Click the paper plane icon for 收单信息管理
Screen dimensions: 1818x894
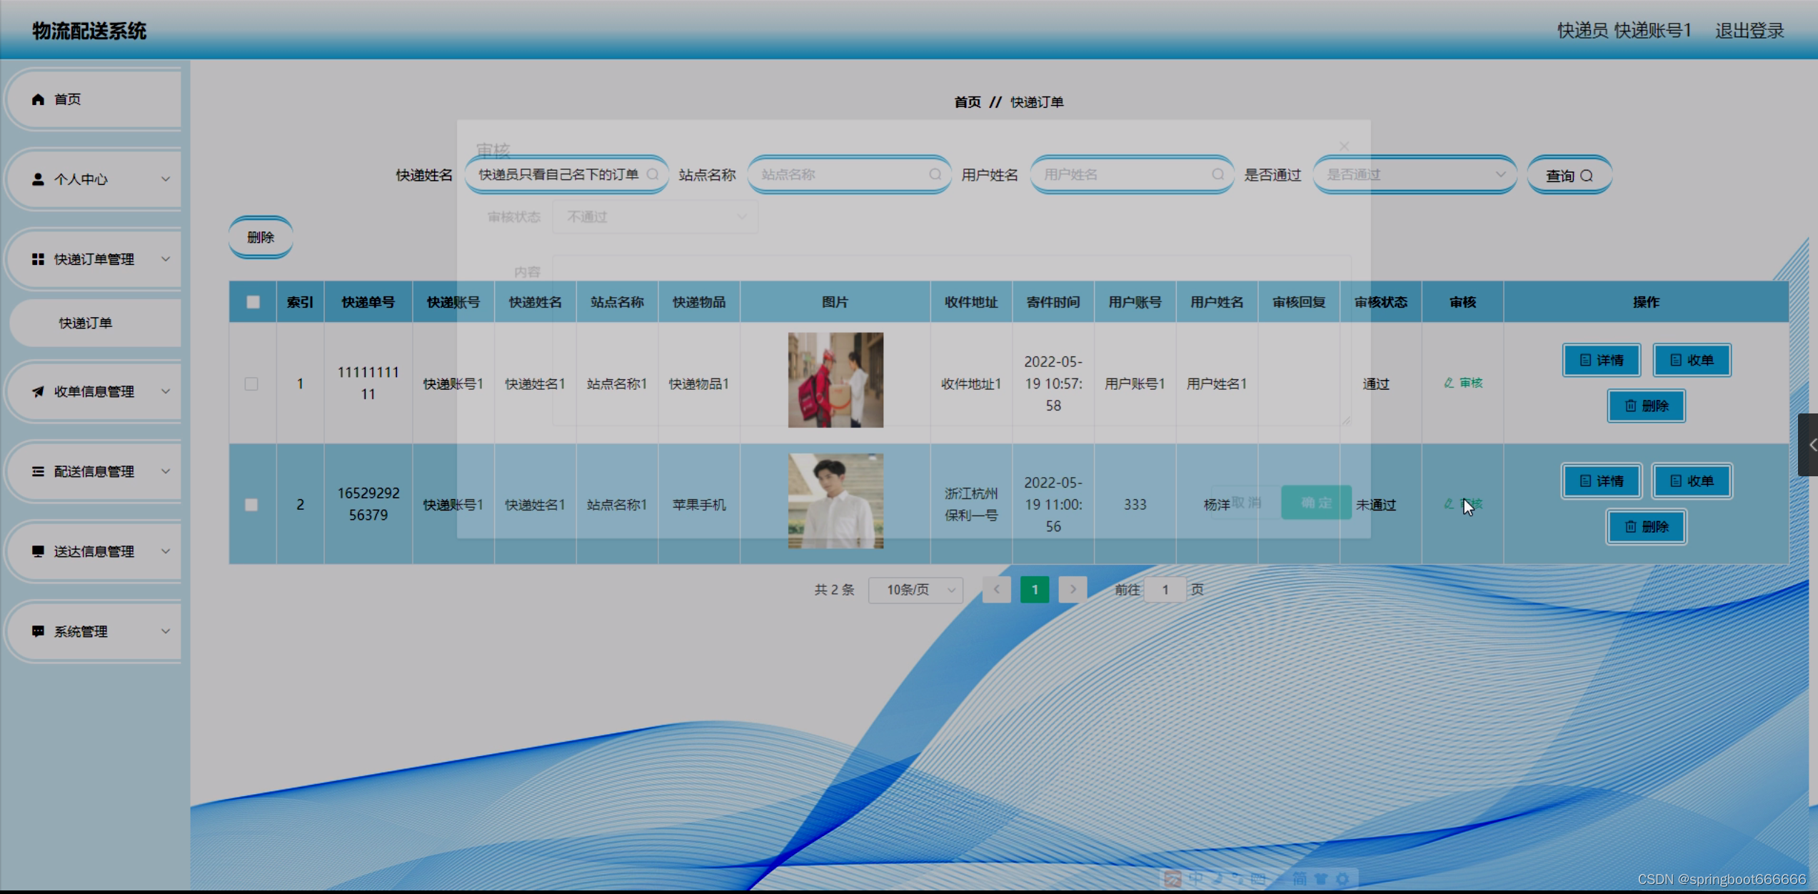click(39, 391)
